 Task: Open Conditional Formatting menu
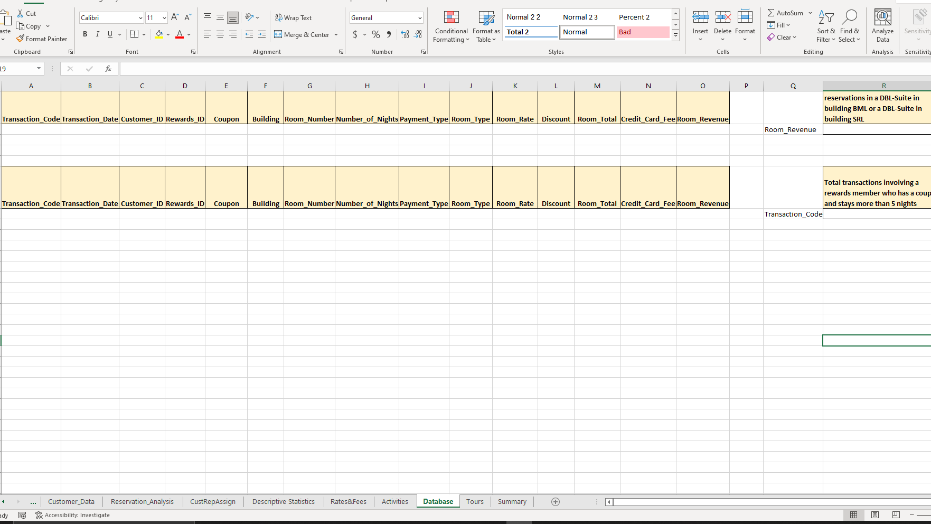click(x=451, y=26)
